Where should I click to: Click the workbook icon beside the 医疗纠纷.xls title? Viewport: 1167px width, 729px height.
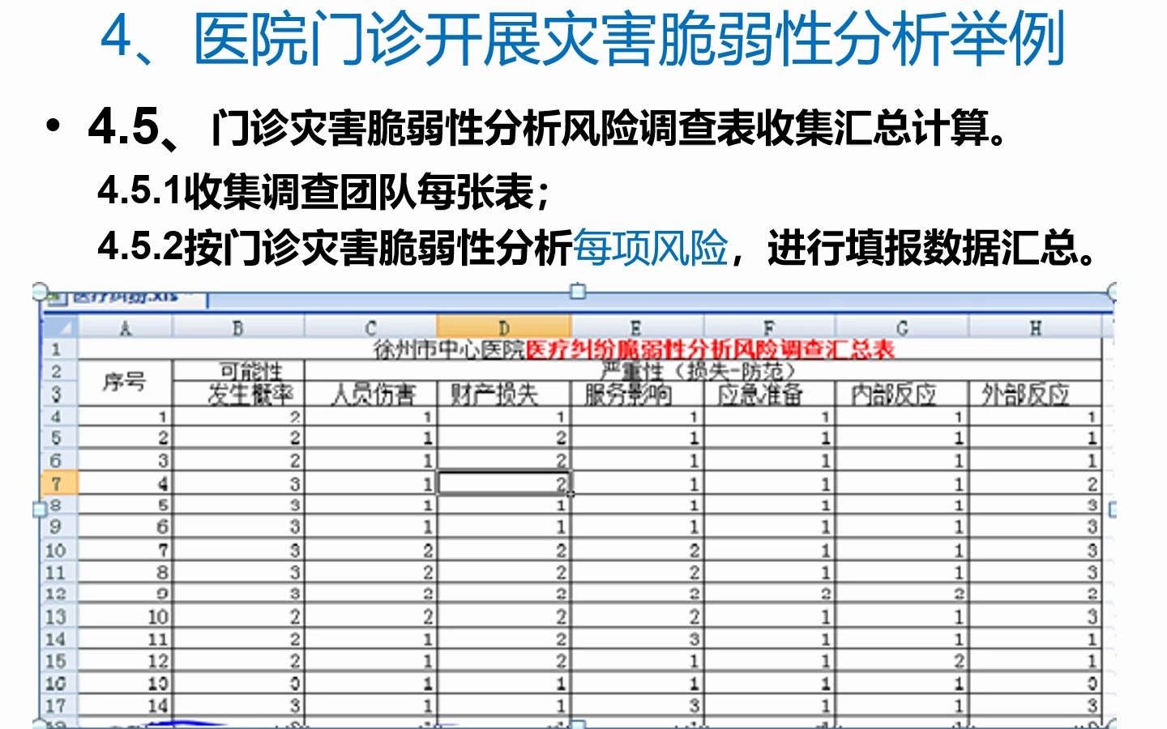click(56, 299)
